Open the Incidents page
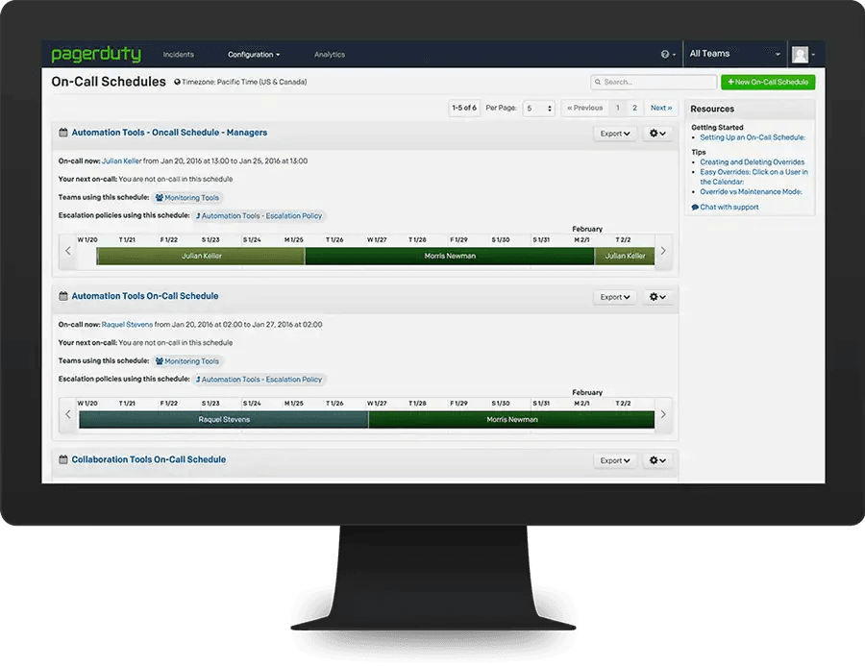 [179, 55]
